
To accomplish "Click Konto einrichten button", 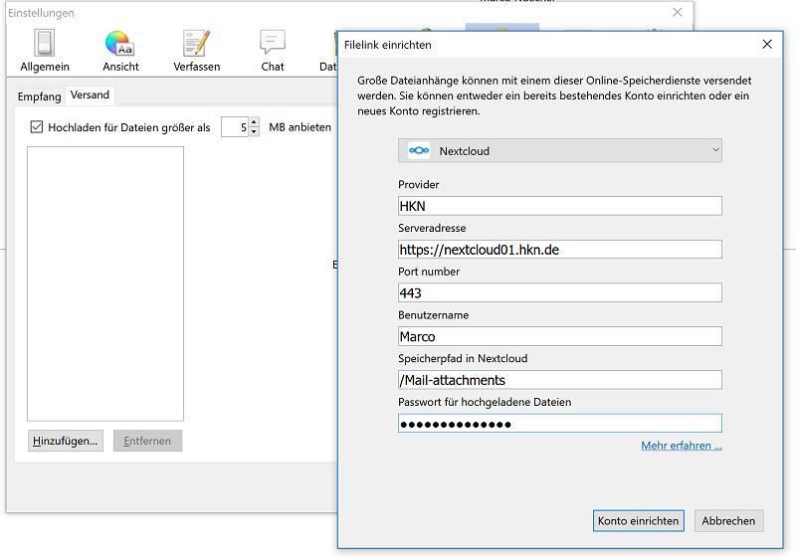I will tap(638, 521).
